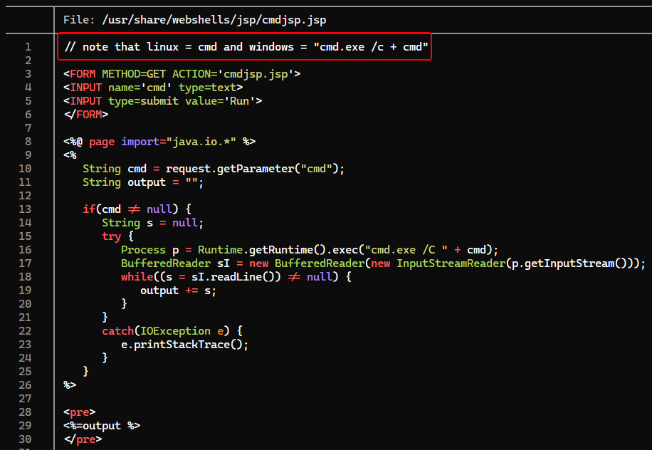This screenshot has height=450, width=652.
Task: Click the INPUT type=submit value='Run' line
Action: [x=162, y=101]
